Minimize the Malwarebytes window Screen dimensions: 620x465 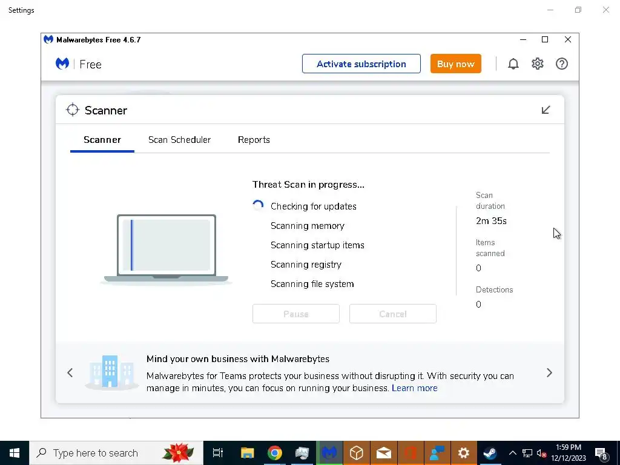(x=523, y=39)
